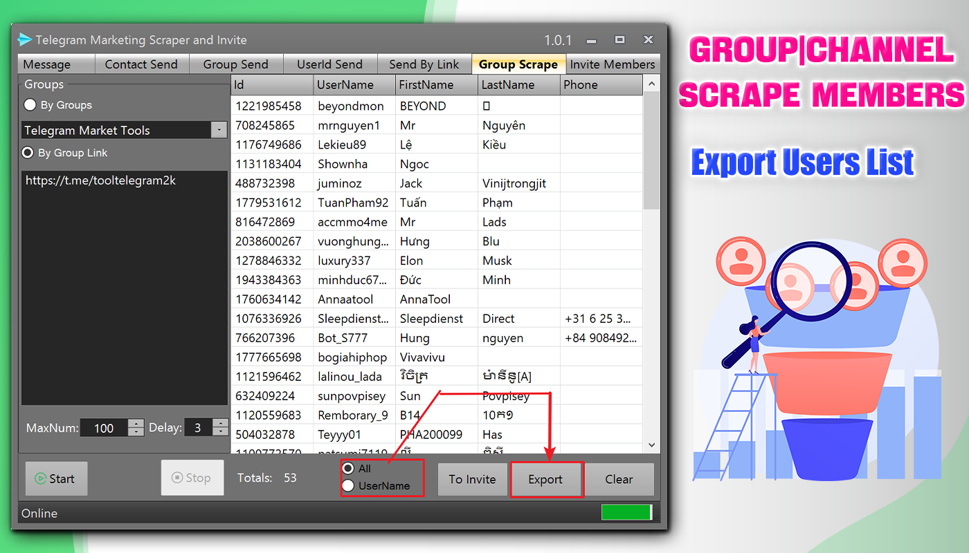This screenshot has height=553, width=969.
Task: Click the play icon on the Start button
Action: 42,478
